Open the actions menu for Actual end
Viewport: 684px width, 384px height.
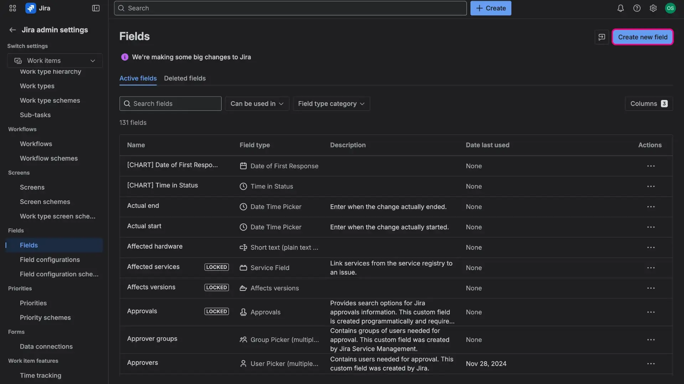point(651,207)
